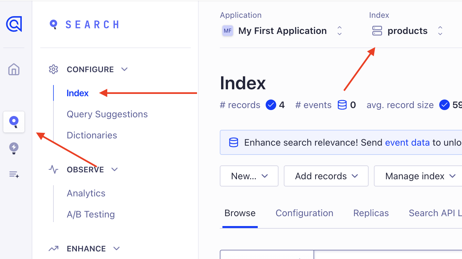The width and height of the screenshot is (462, 259).
Task: Click the database icon in the event banner
Action: tap(234, 142)
